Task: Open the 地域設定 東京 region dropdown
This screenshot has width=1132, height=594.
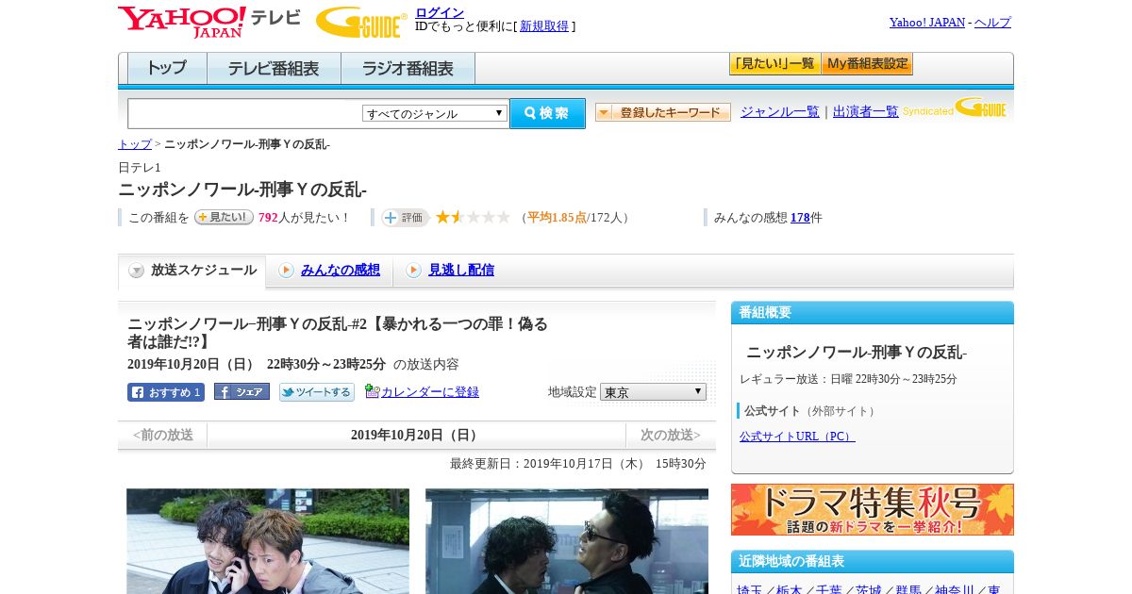Action: (x=653, y=391)
